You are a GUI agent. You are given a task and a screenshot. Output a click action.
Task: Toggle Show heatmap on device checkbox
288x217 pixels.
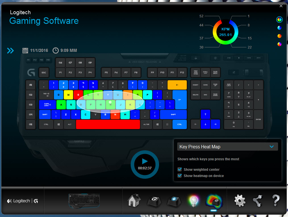point(180,176)
